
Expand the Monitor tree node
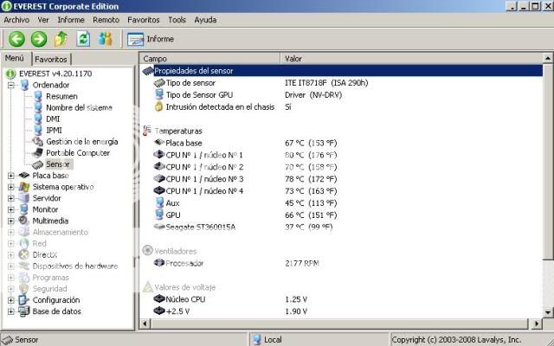[11, 209]
